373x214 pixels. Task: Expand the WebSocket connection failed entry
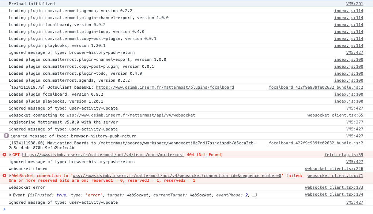point(10,176)
